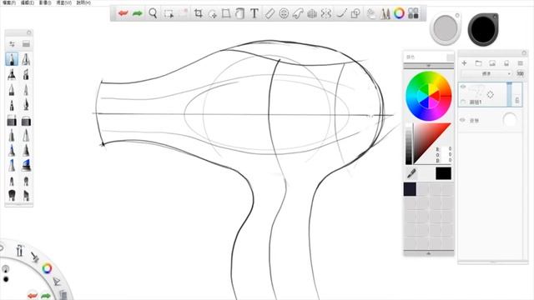Select the soft eraser block brush
Screen dimensions: 534x300
26,120
